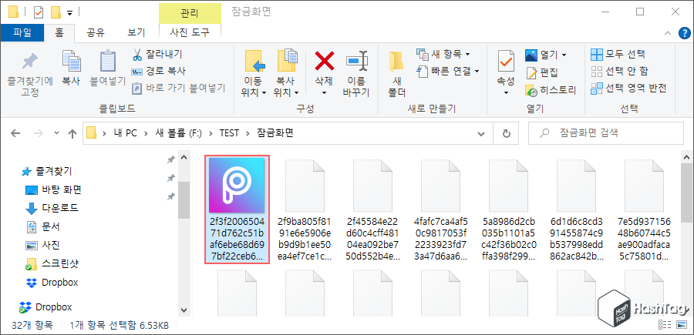694x335 pixels.
Task: Click file list scroll up arrow
Action: pyautogui.click(x=686, y=157)
